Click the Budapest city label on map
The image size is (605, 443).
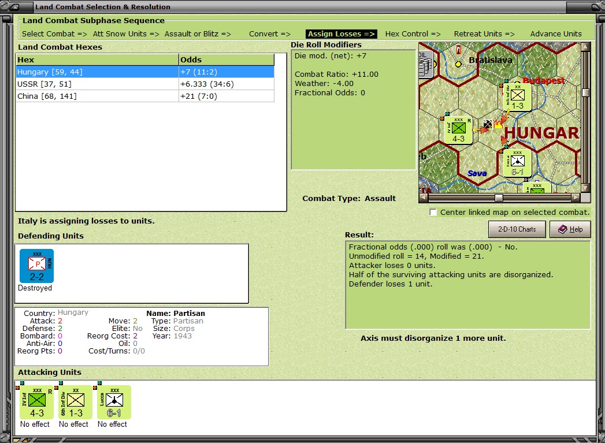tap(544, 80)
